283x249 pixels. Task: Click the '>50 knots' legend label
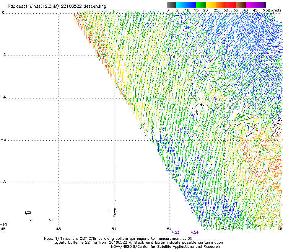[x=272, y=10]
